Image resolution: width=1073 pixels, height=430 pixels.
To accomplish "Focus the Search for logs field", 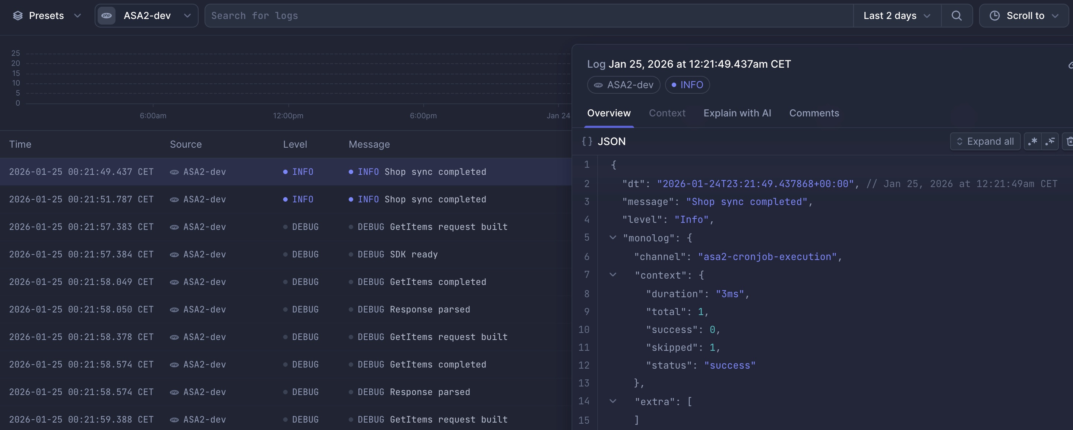I will (529, 16).
